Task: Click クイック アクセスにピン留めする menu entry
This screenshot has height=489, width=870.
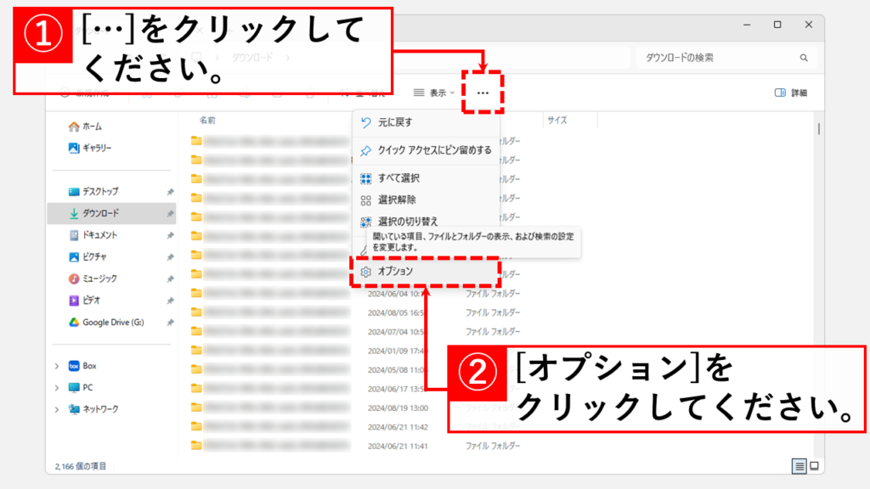Action: [433, 150]
